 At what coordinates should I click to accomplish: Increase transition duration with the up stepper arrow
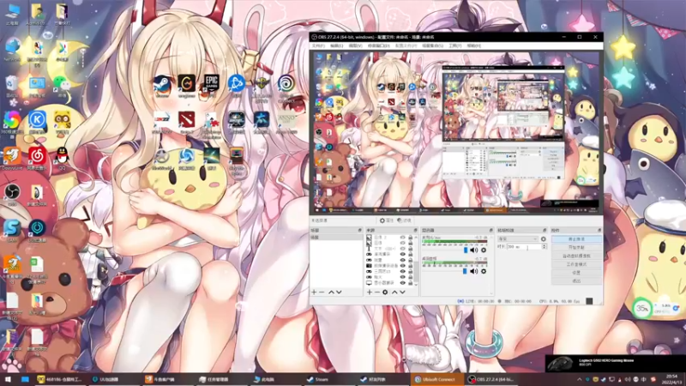tap(544, 245)
